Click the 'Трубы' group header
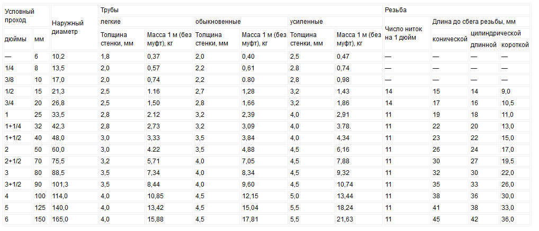Viewport: 539px width, 231px height. click(240, 10)
